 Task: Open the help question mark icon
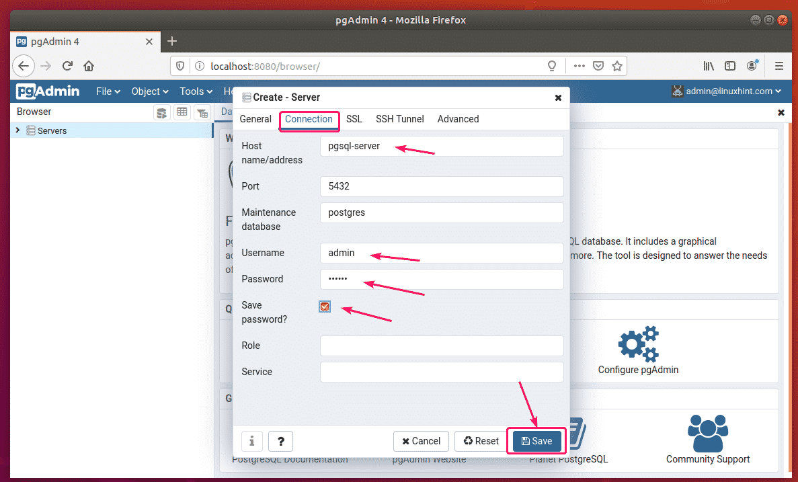tap(280, 441)
